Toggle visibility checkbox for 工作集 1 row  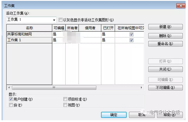(131, 40)
